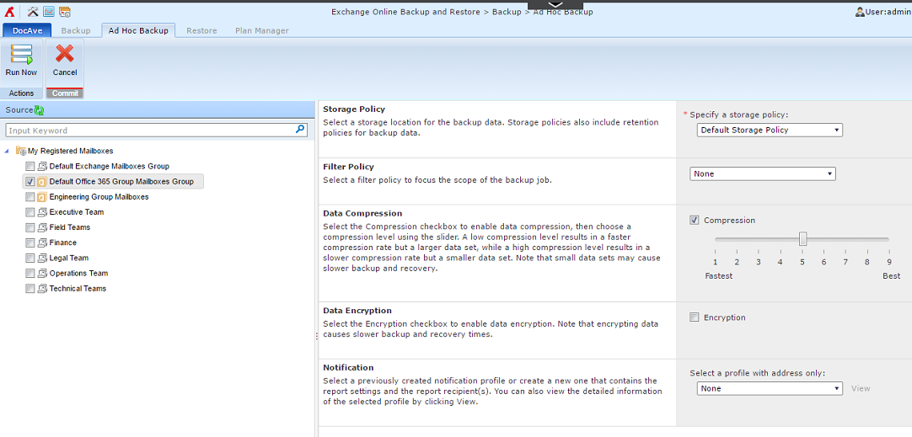
Task: Tick the Legal Team checkbox
Action: tap(30, 258)
